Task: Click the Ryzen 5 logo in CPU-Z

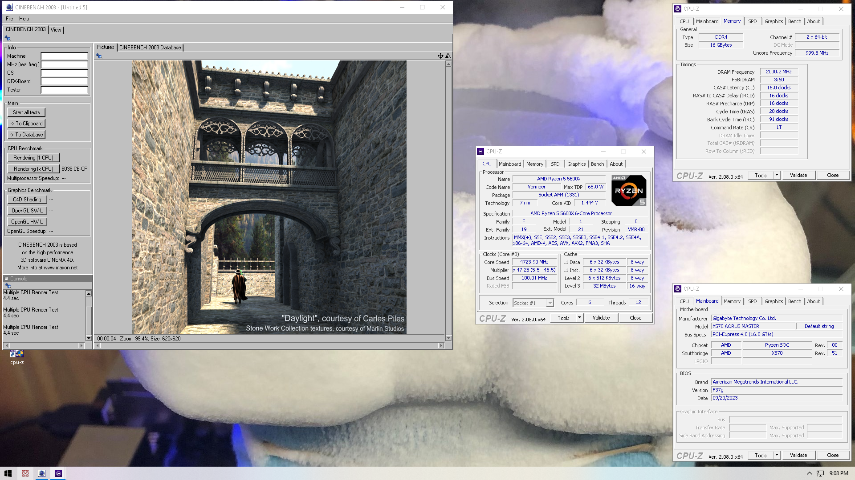Action: pyautogui.click(x=629, y=191)
